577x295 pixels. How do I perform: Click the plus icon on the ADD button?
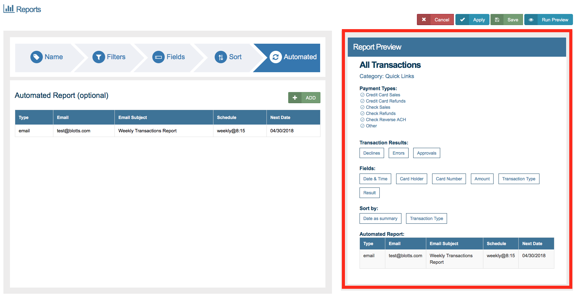(295, 97)
